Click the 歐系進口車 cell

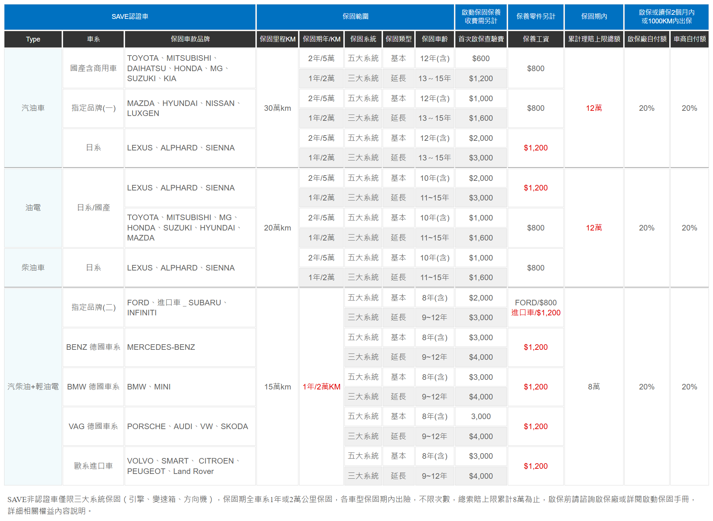93,466
